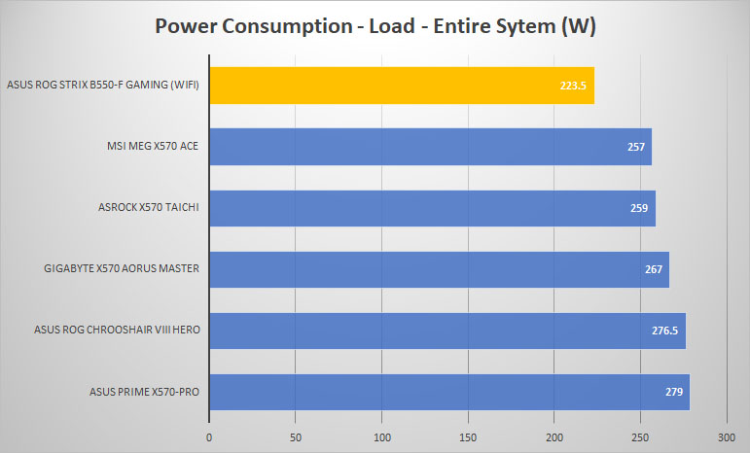
Task: Select the blue ASROCK X570 TAICHI bar
Action: 433,208
